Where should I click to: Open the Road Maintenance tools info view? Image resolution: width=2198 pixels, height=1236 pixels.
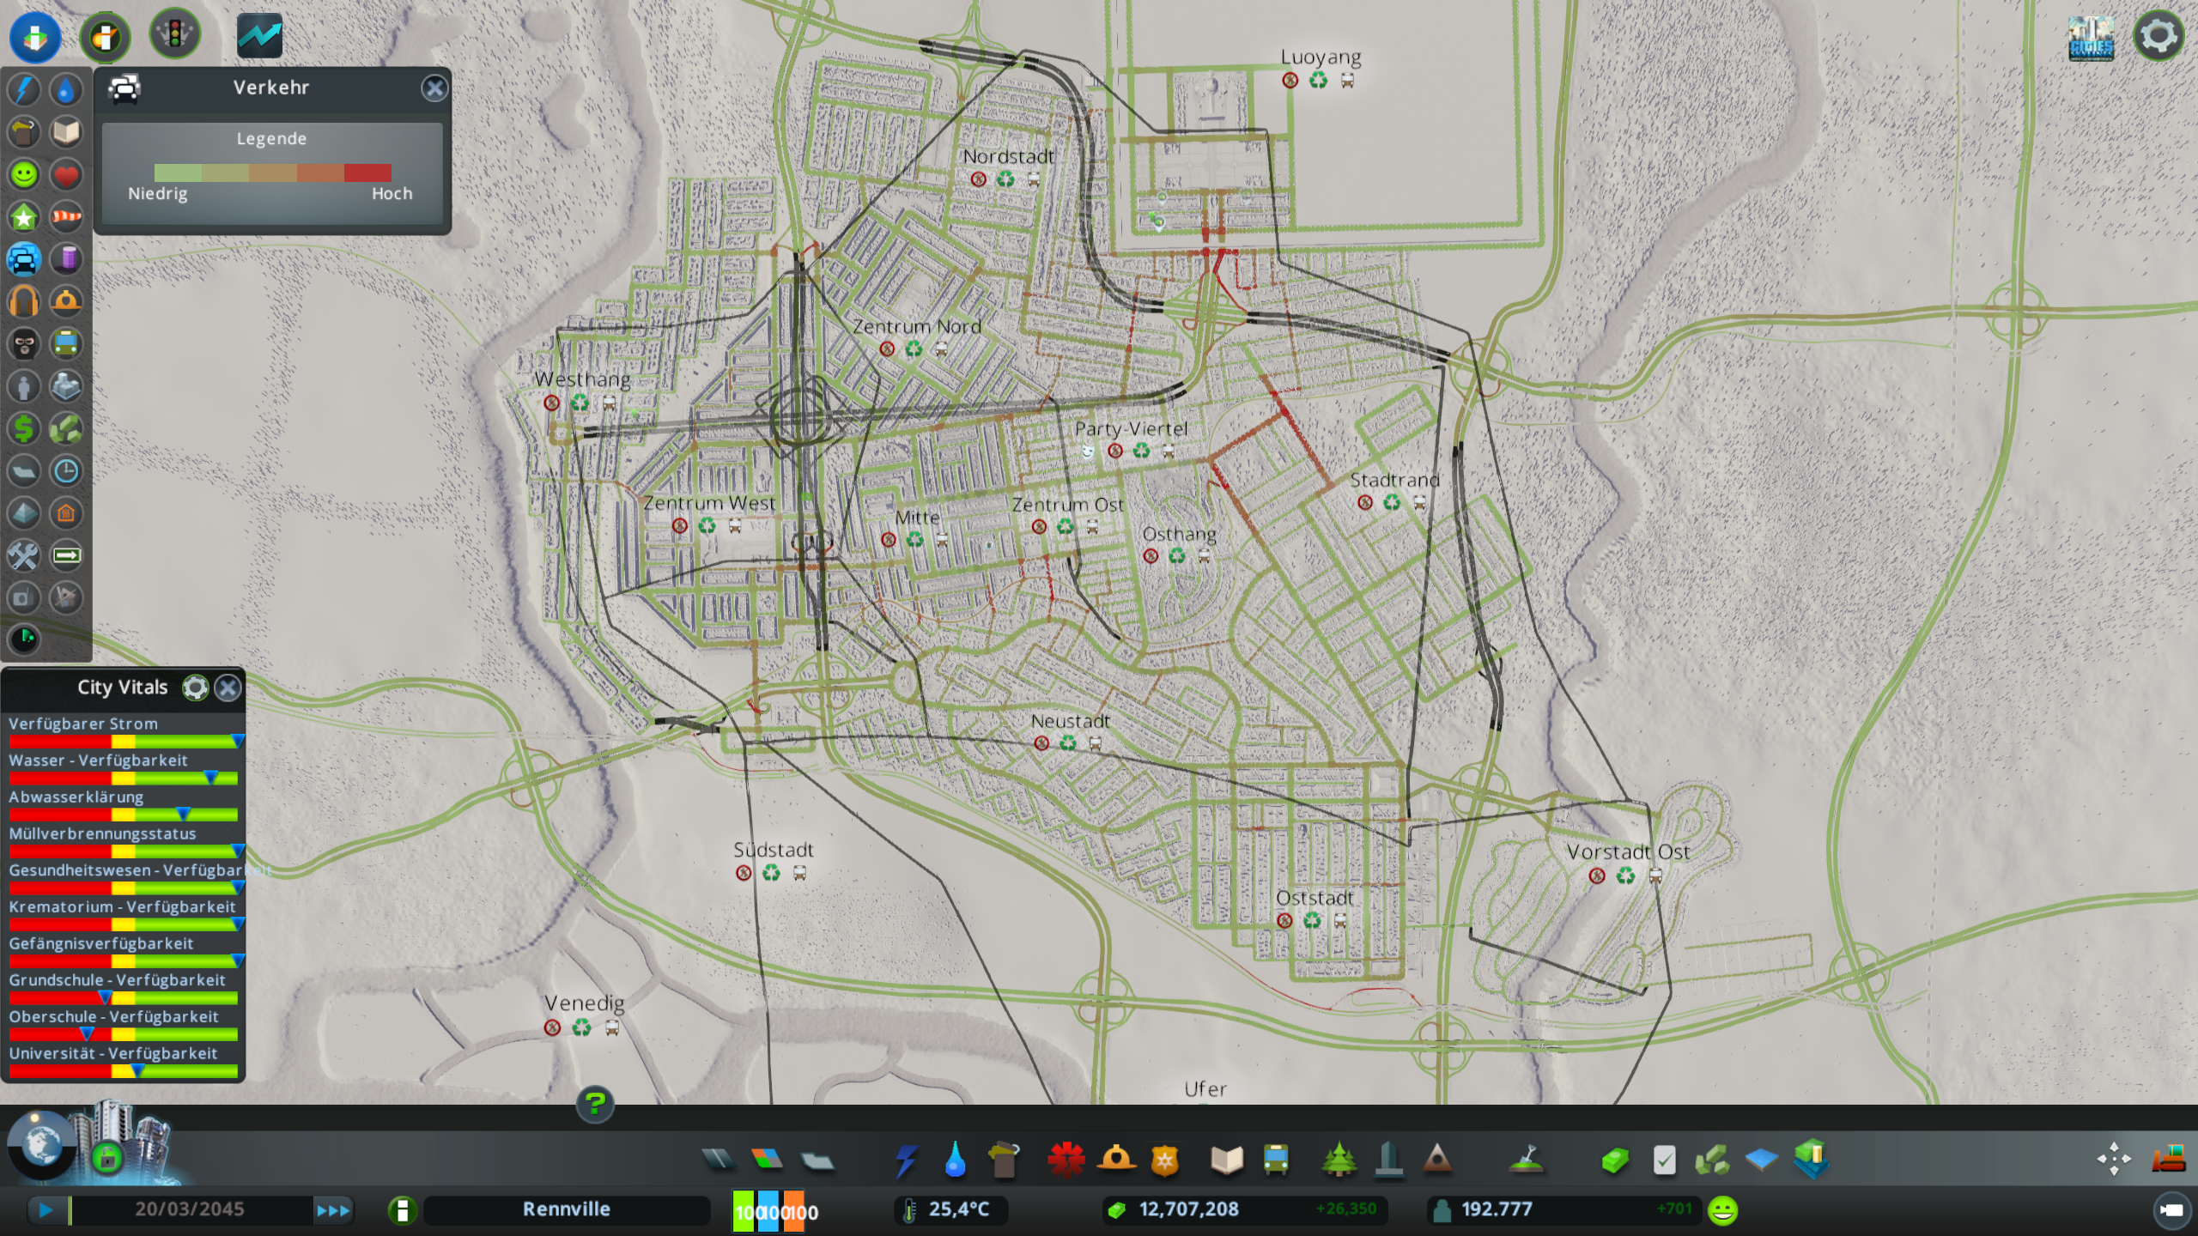pos(24,555)
